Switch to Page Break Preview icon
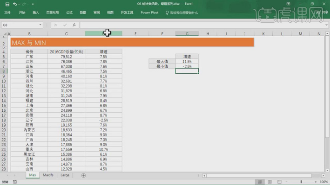This screenshot has width=330, height=185. [x=279, y=182]
